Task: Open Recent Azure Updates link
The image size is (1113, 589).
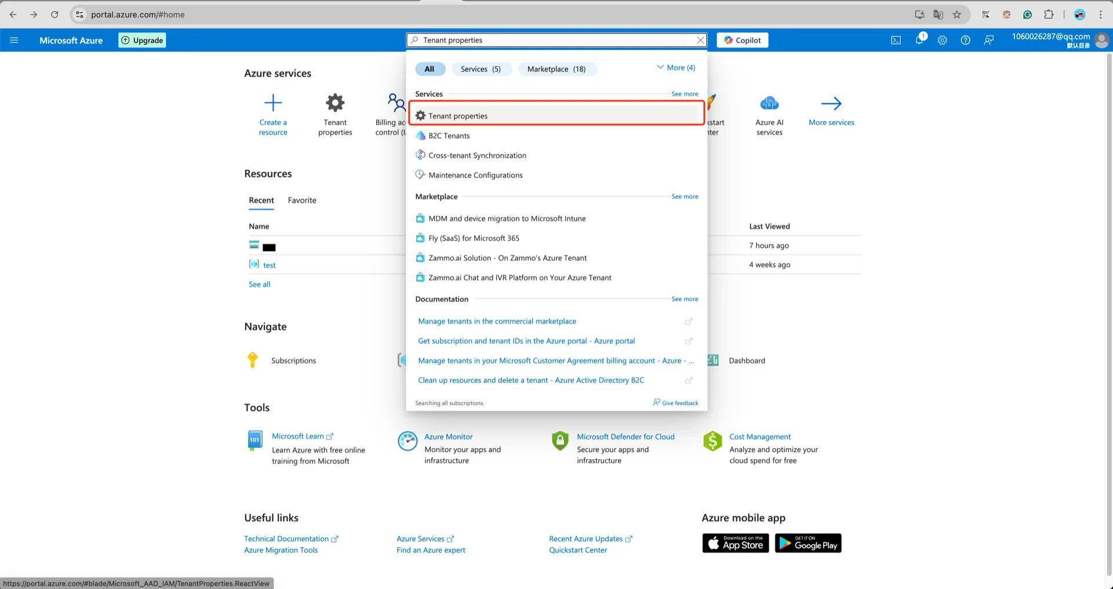Action: pos(590,539)
